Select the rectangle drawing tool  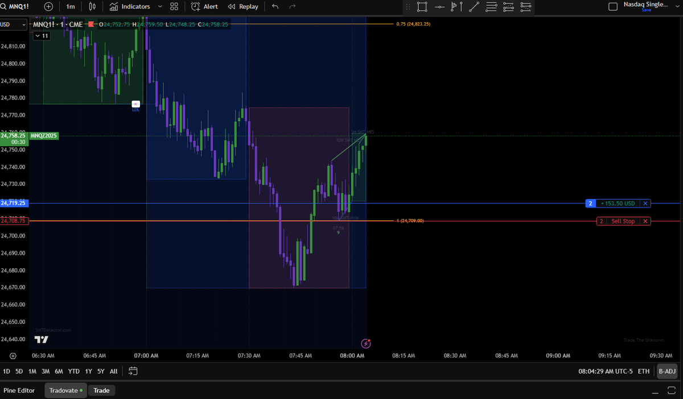(422, 7)
